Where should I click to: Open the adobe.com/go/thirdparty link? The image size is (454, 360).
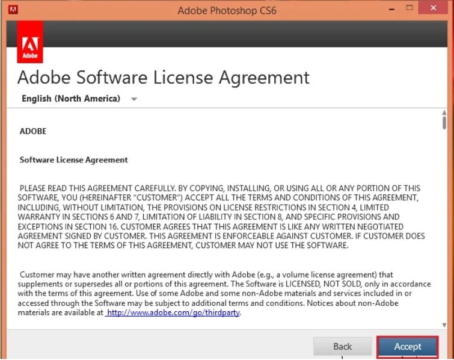click(173, 312)
